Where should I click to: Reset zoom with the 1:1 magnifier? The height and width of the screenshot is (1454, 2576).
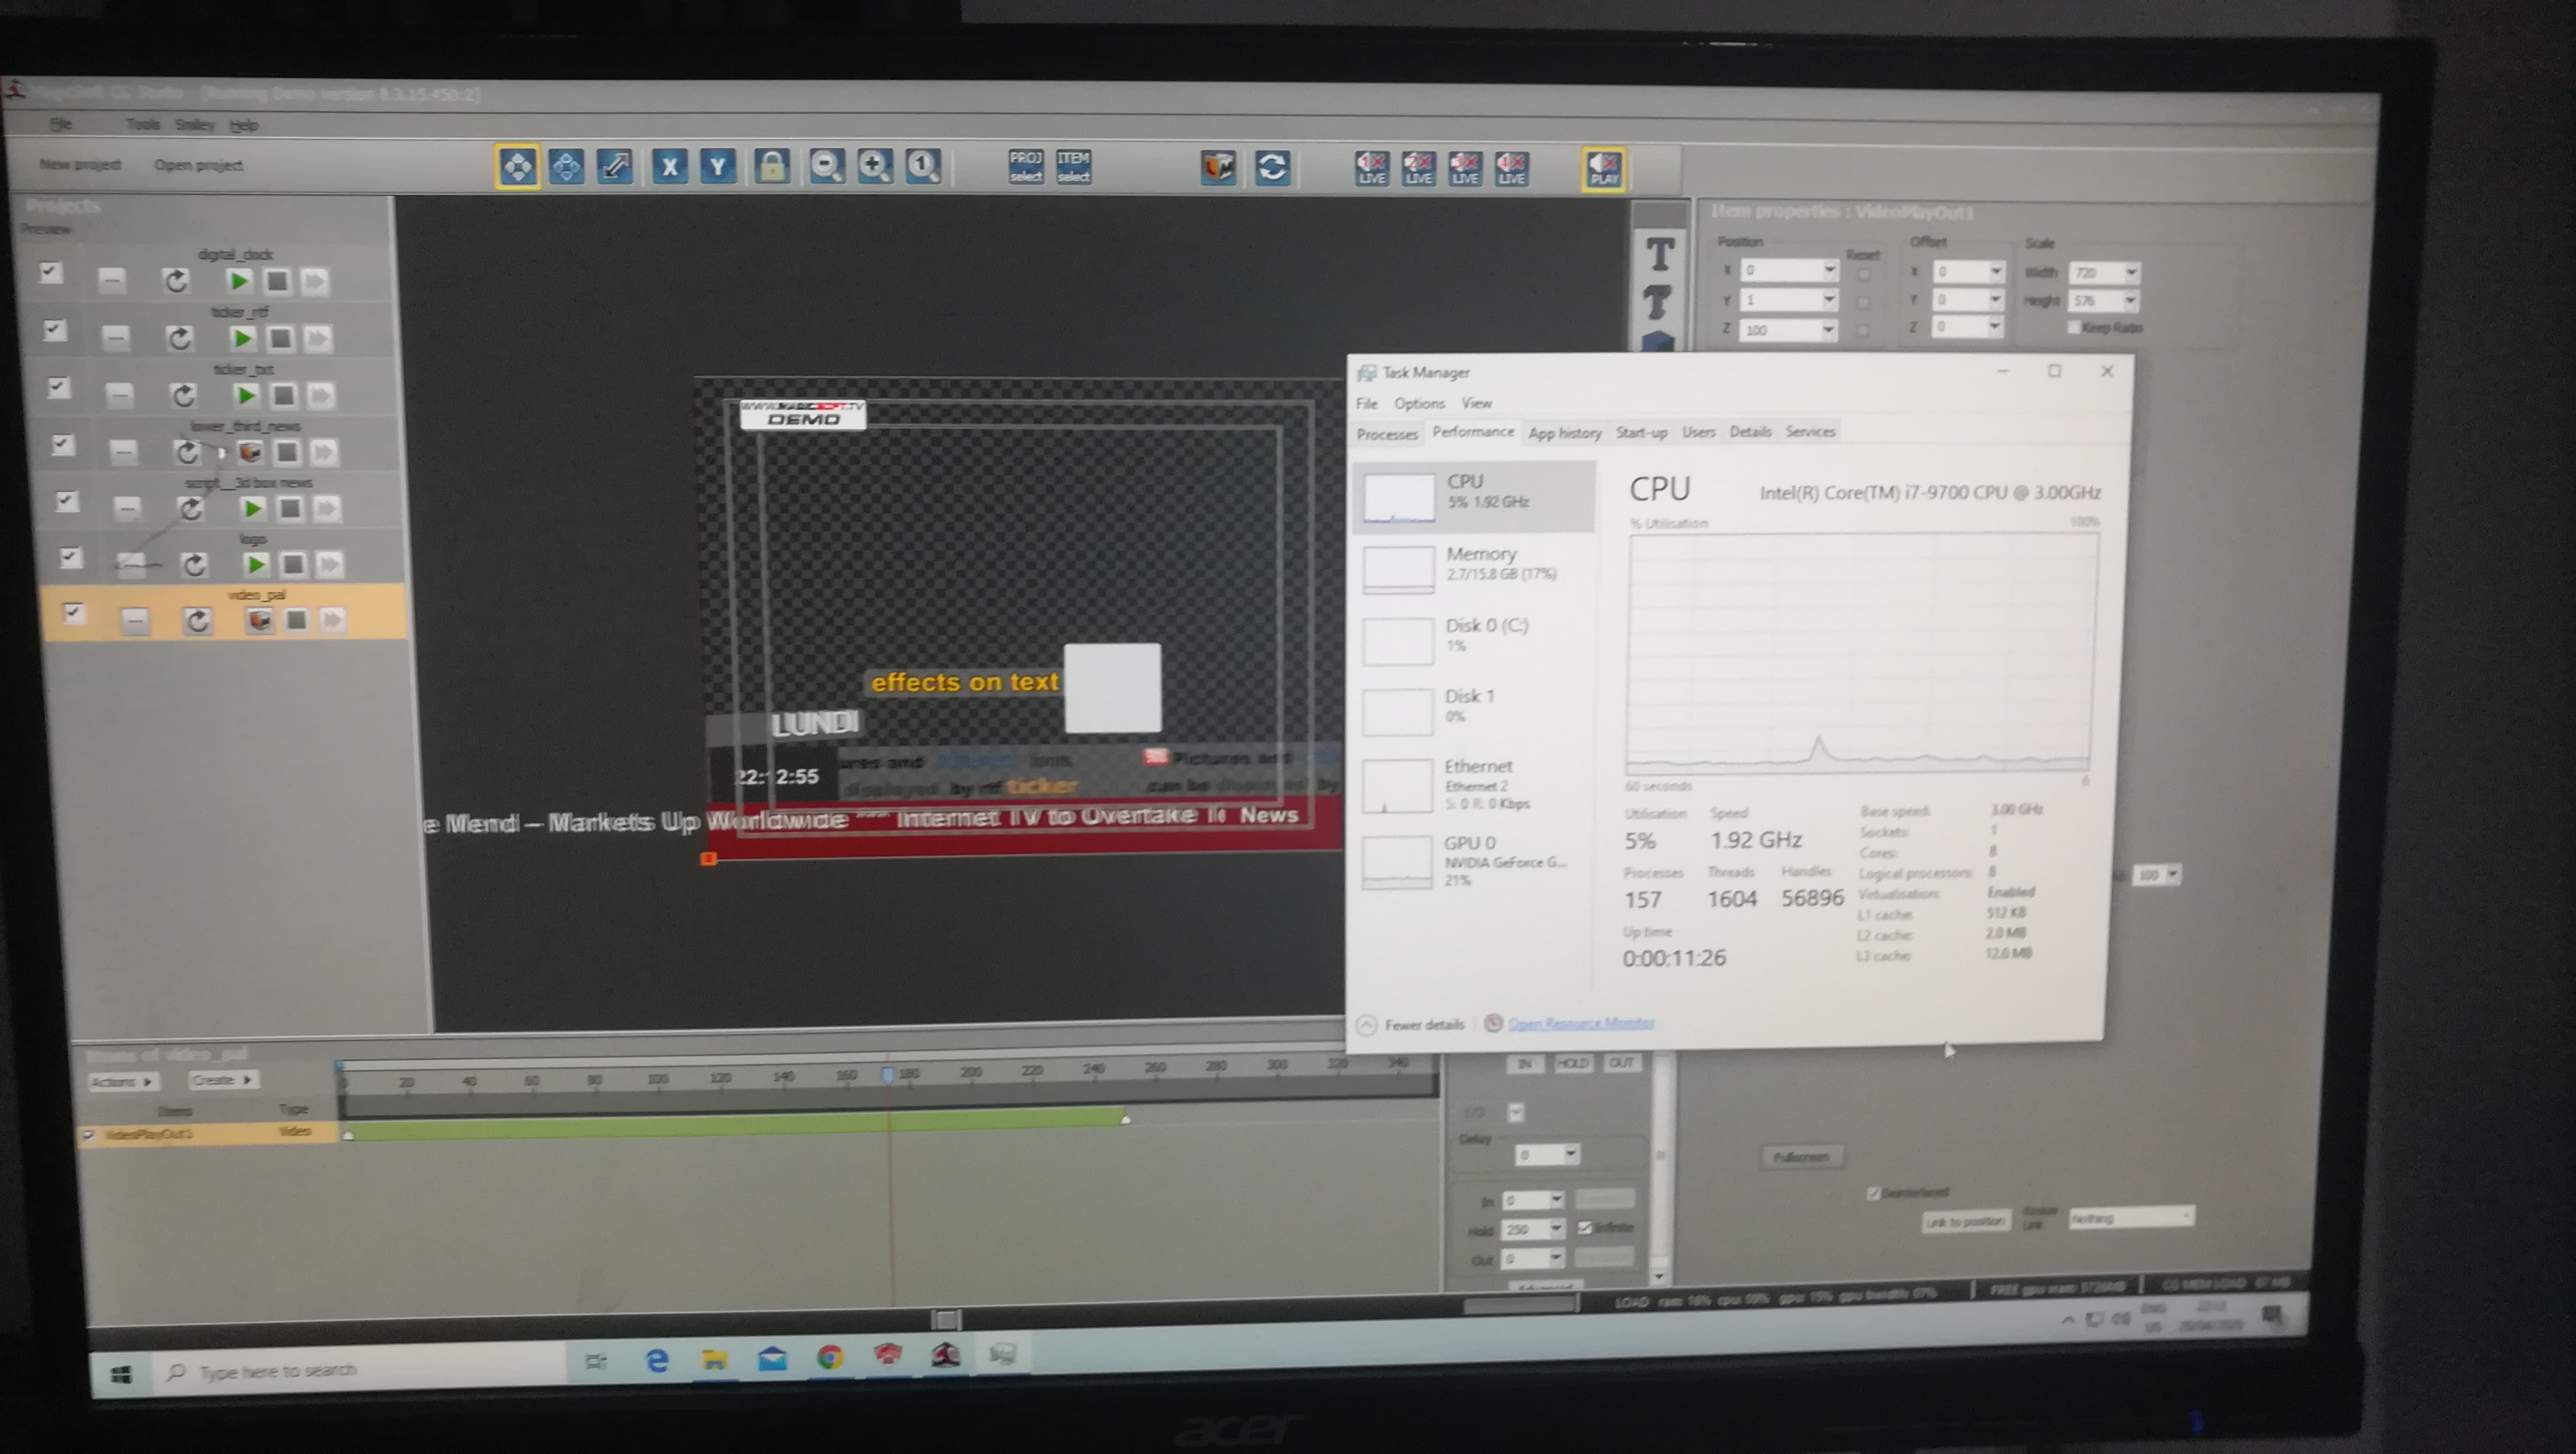pyautogui.click(x=922, y=166)
